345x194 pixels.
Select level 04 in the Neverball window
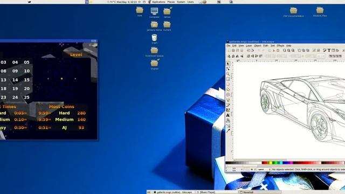(x=15, y=63)
